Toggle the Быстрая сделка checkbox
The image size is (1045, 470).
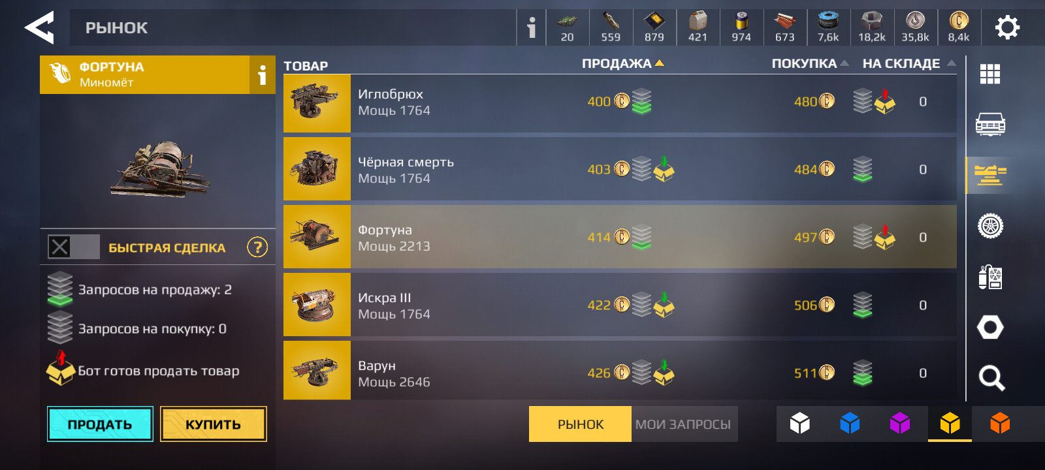point(60,247)
